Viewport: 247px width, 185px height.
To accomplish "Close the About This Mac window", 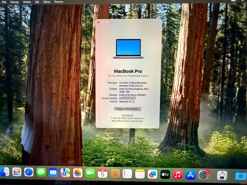I will tap(98, 22).
